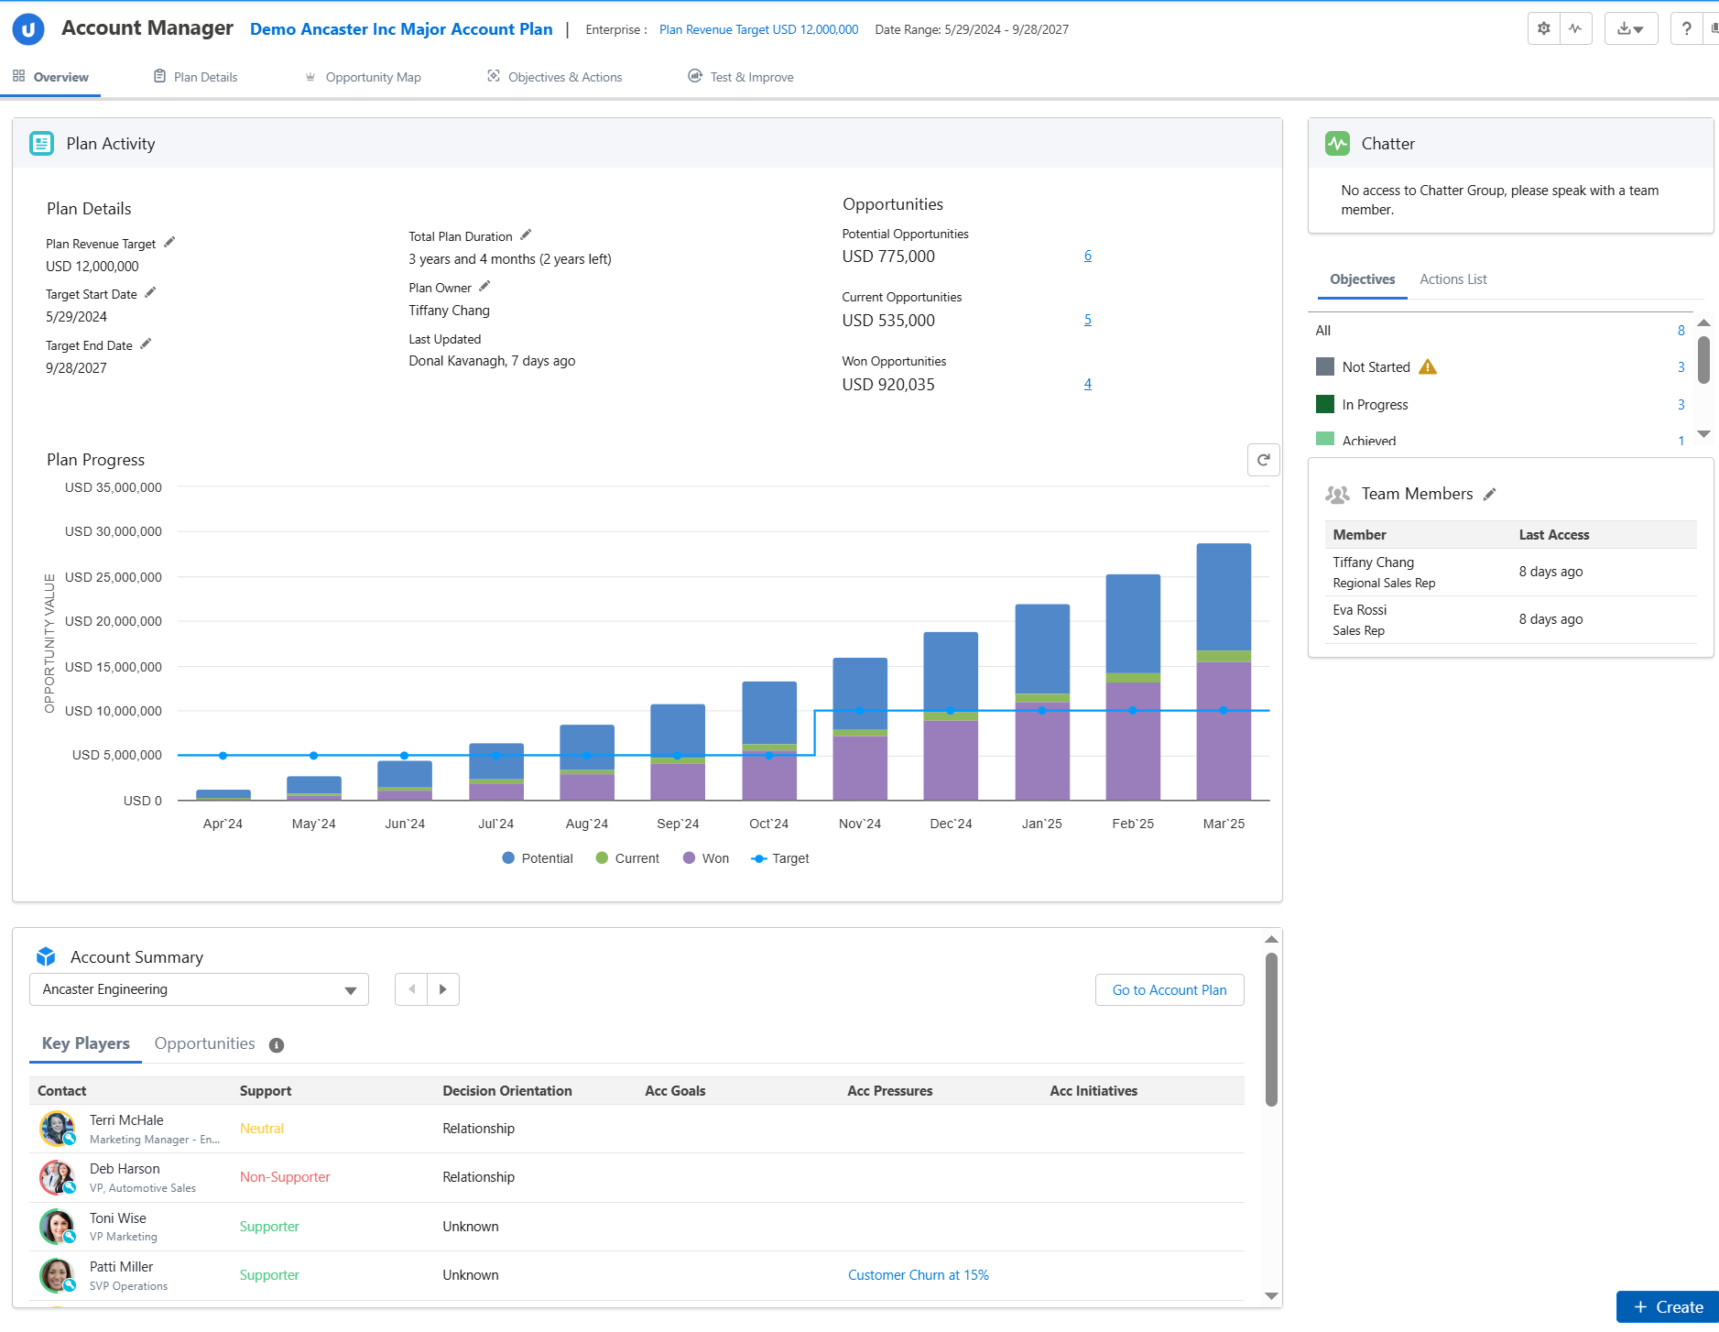This screenshot has width=1719, height=1332.
Task: Click the settings gear icon in header
Action: tap(1544, 28)
